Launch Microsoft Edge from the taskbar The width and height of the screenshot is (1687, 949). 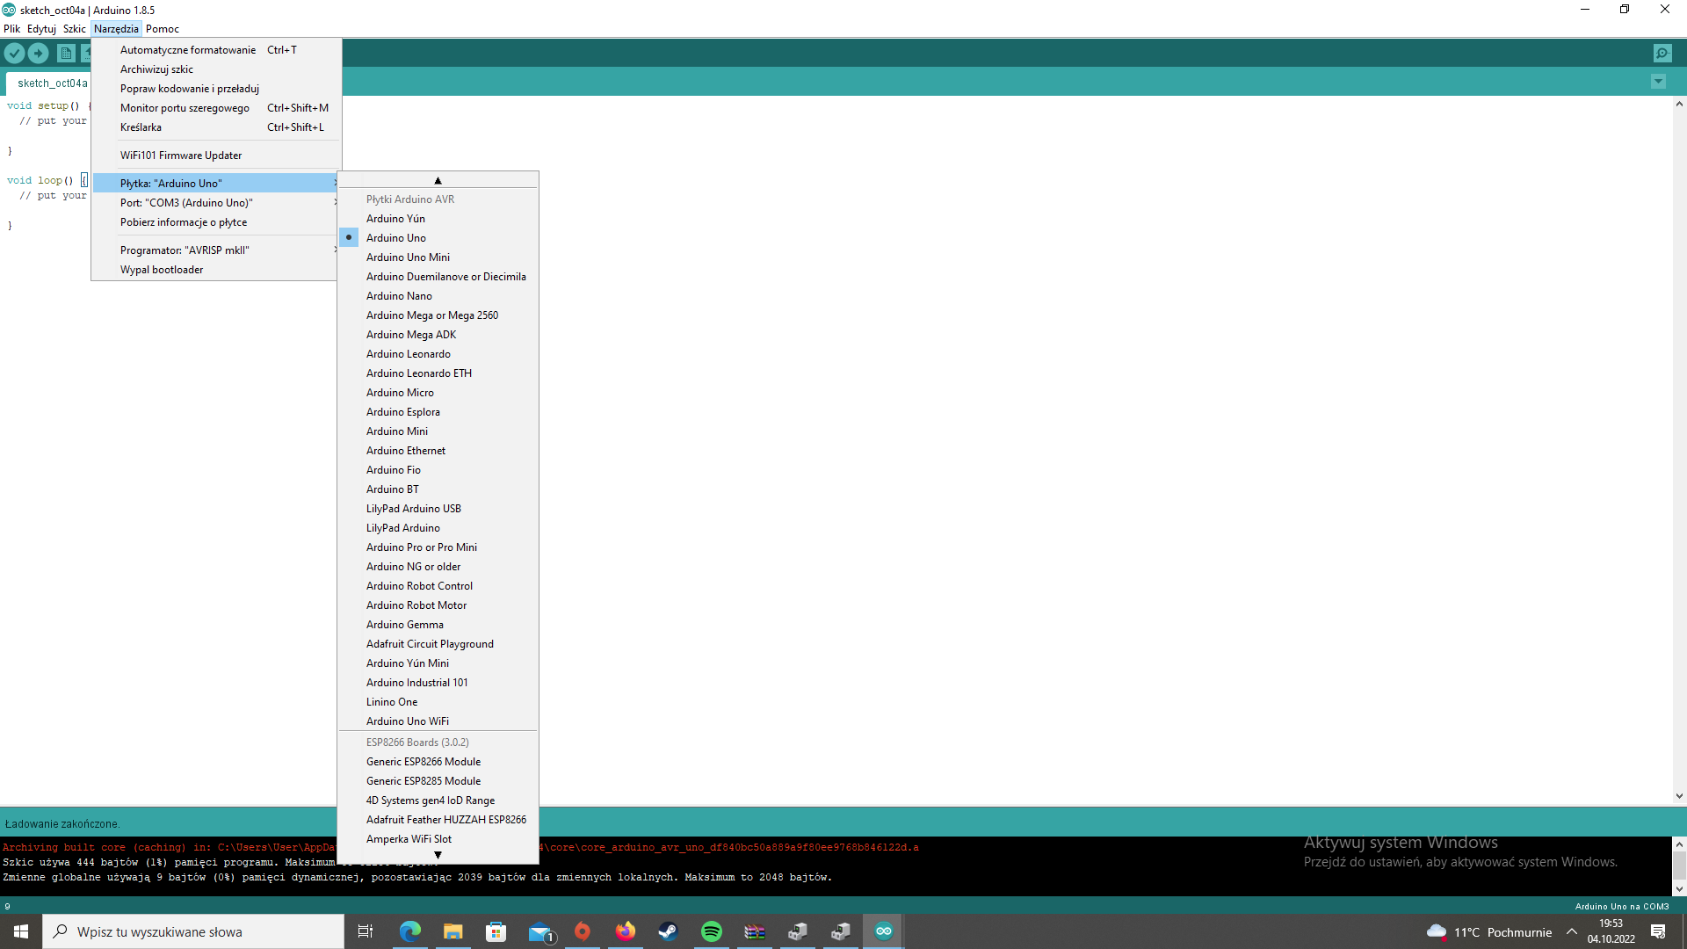(410, 931)
